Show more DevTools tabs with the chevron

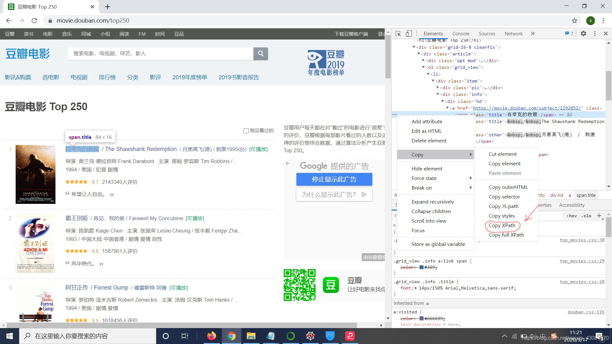(533, 33)
